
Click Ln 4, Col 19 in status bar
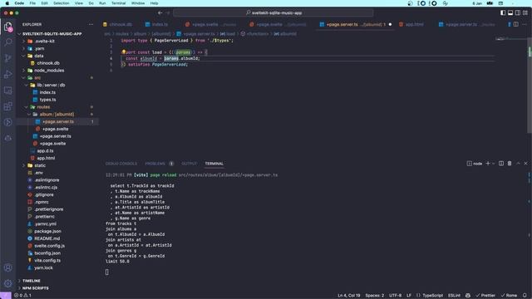tap(349, 296)
